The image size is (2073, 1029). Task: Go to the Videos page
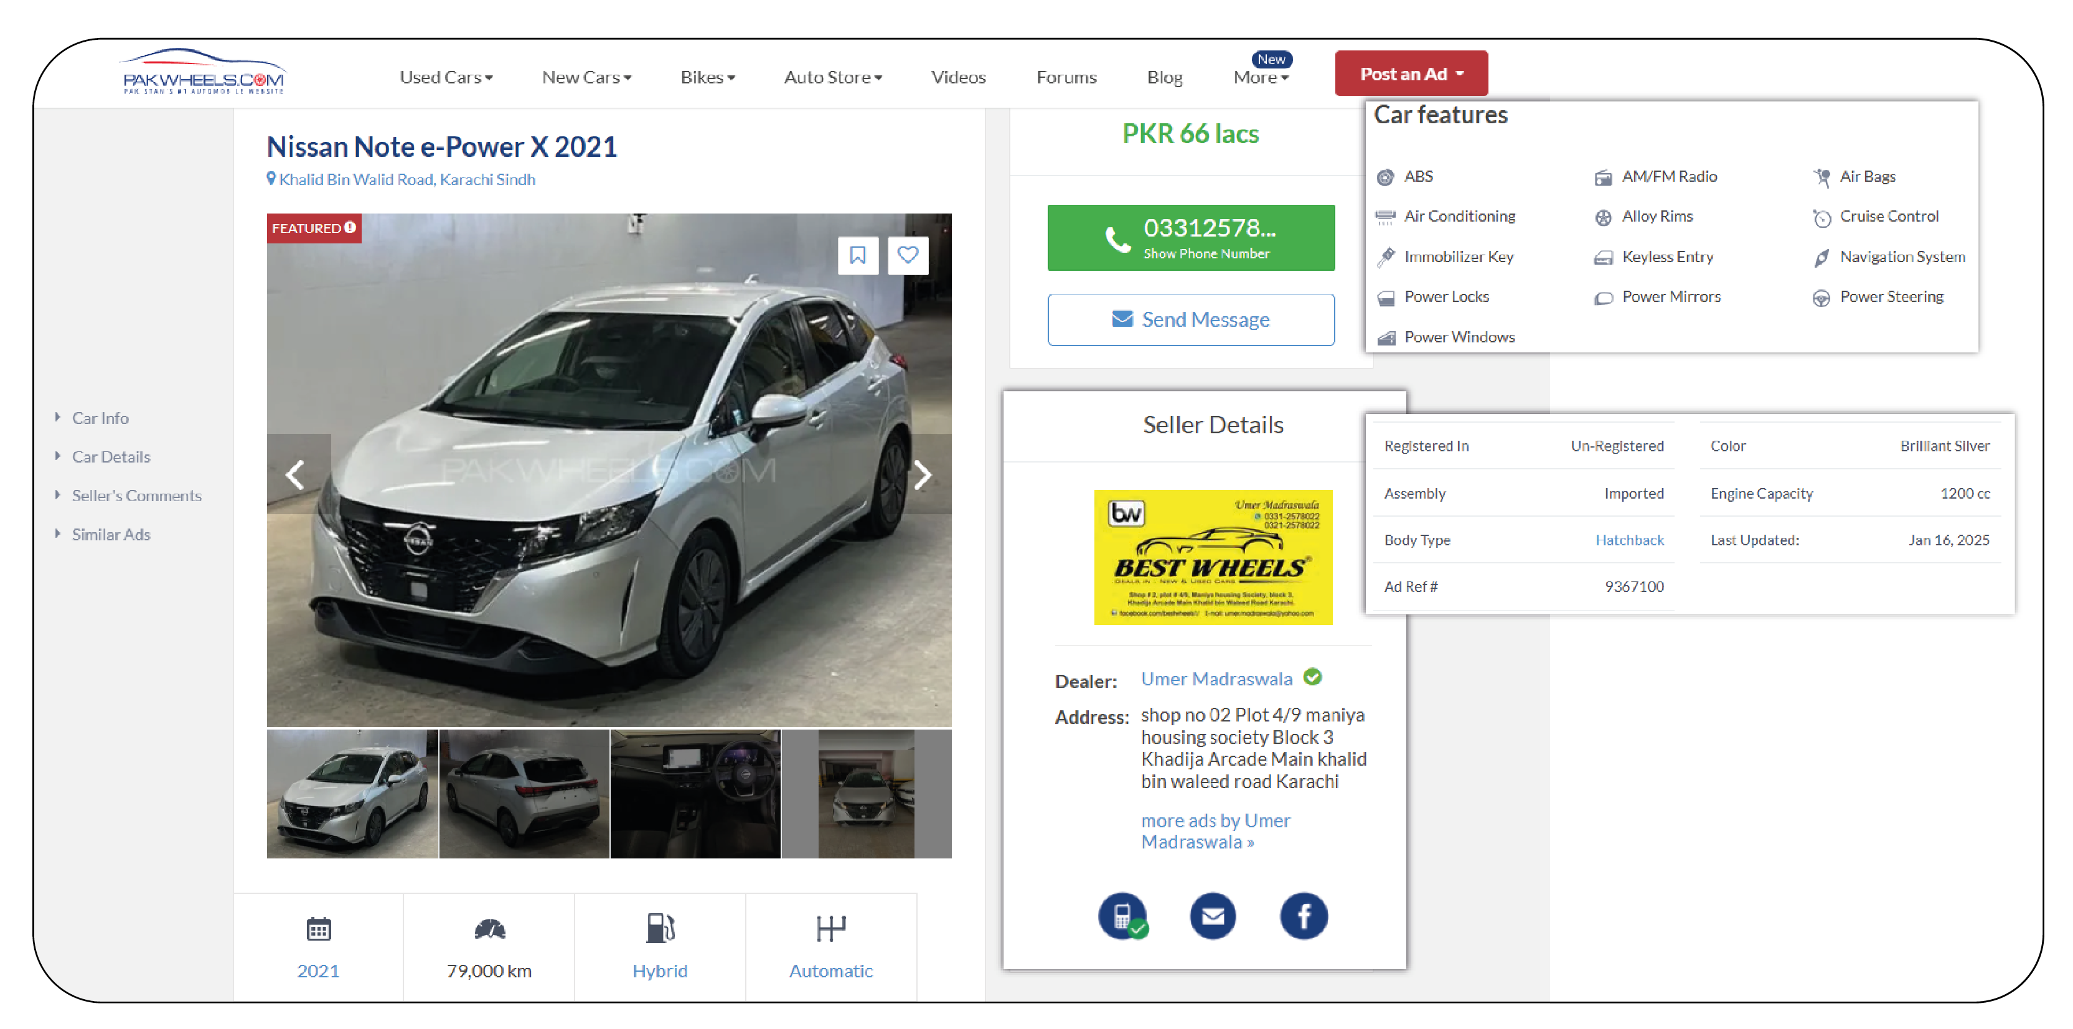(957, 77)
